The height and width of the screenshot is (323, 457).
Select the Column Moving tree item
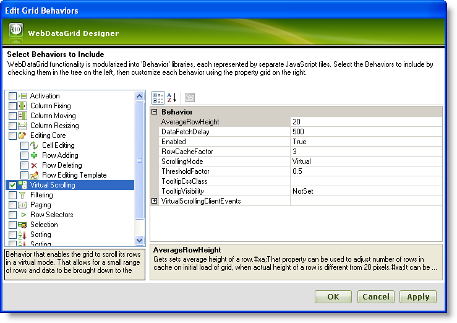tap(53, 116)
